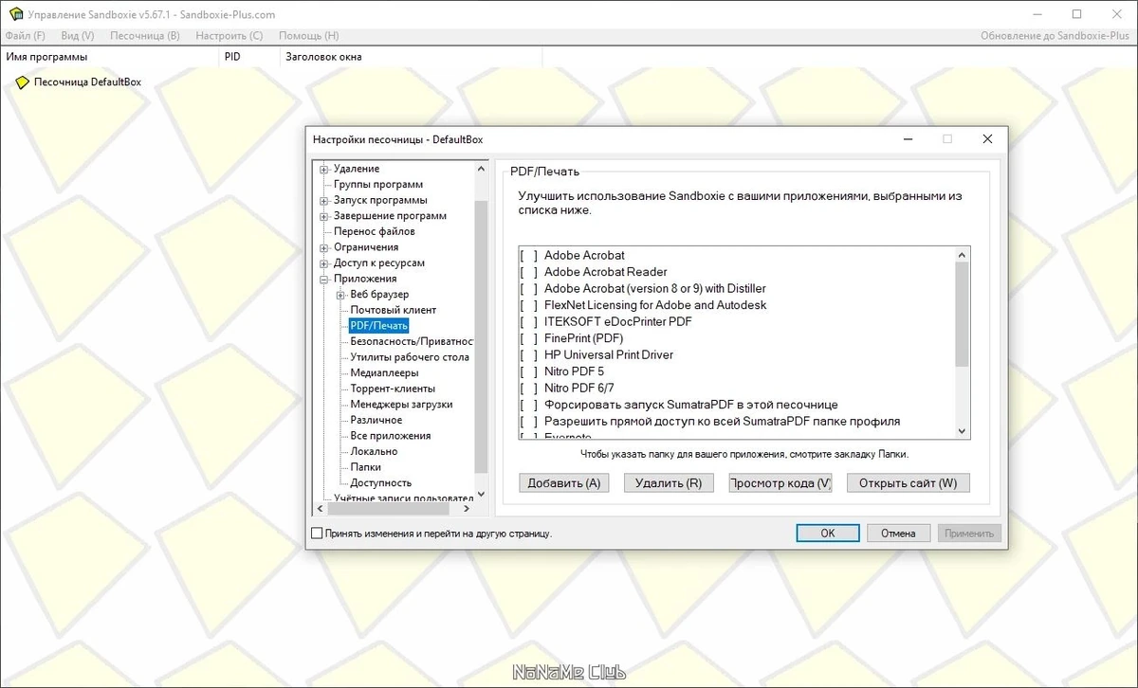Click settings tree horizontal scrollbar right arrow
The image size is (1138, 688).
point(467,509)
